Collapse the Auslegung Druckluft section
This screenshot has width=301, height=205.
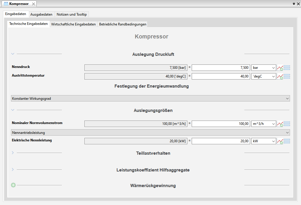tap(13, 54)
